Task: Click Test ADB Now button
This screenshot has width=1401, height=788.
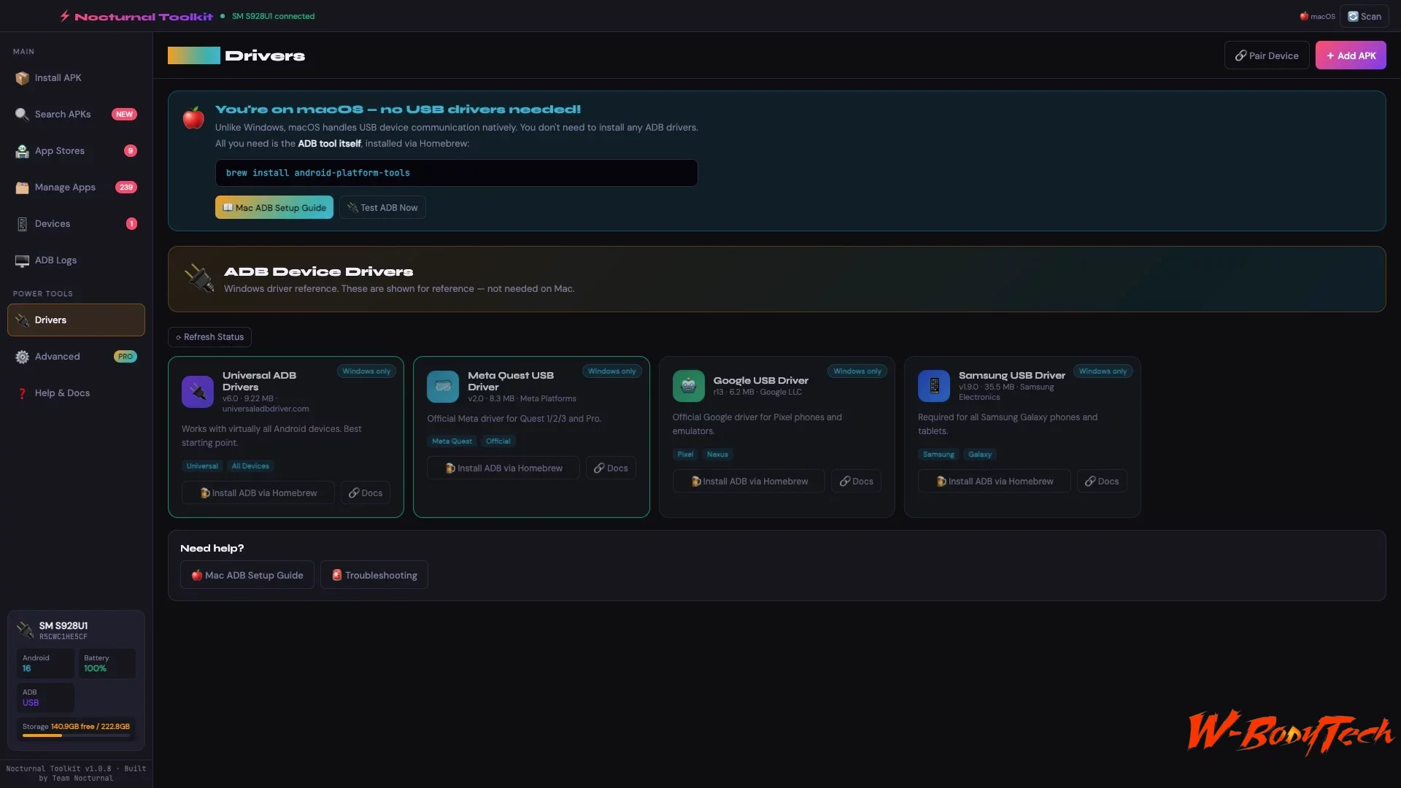Action: 382,208
